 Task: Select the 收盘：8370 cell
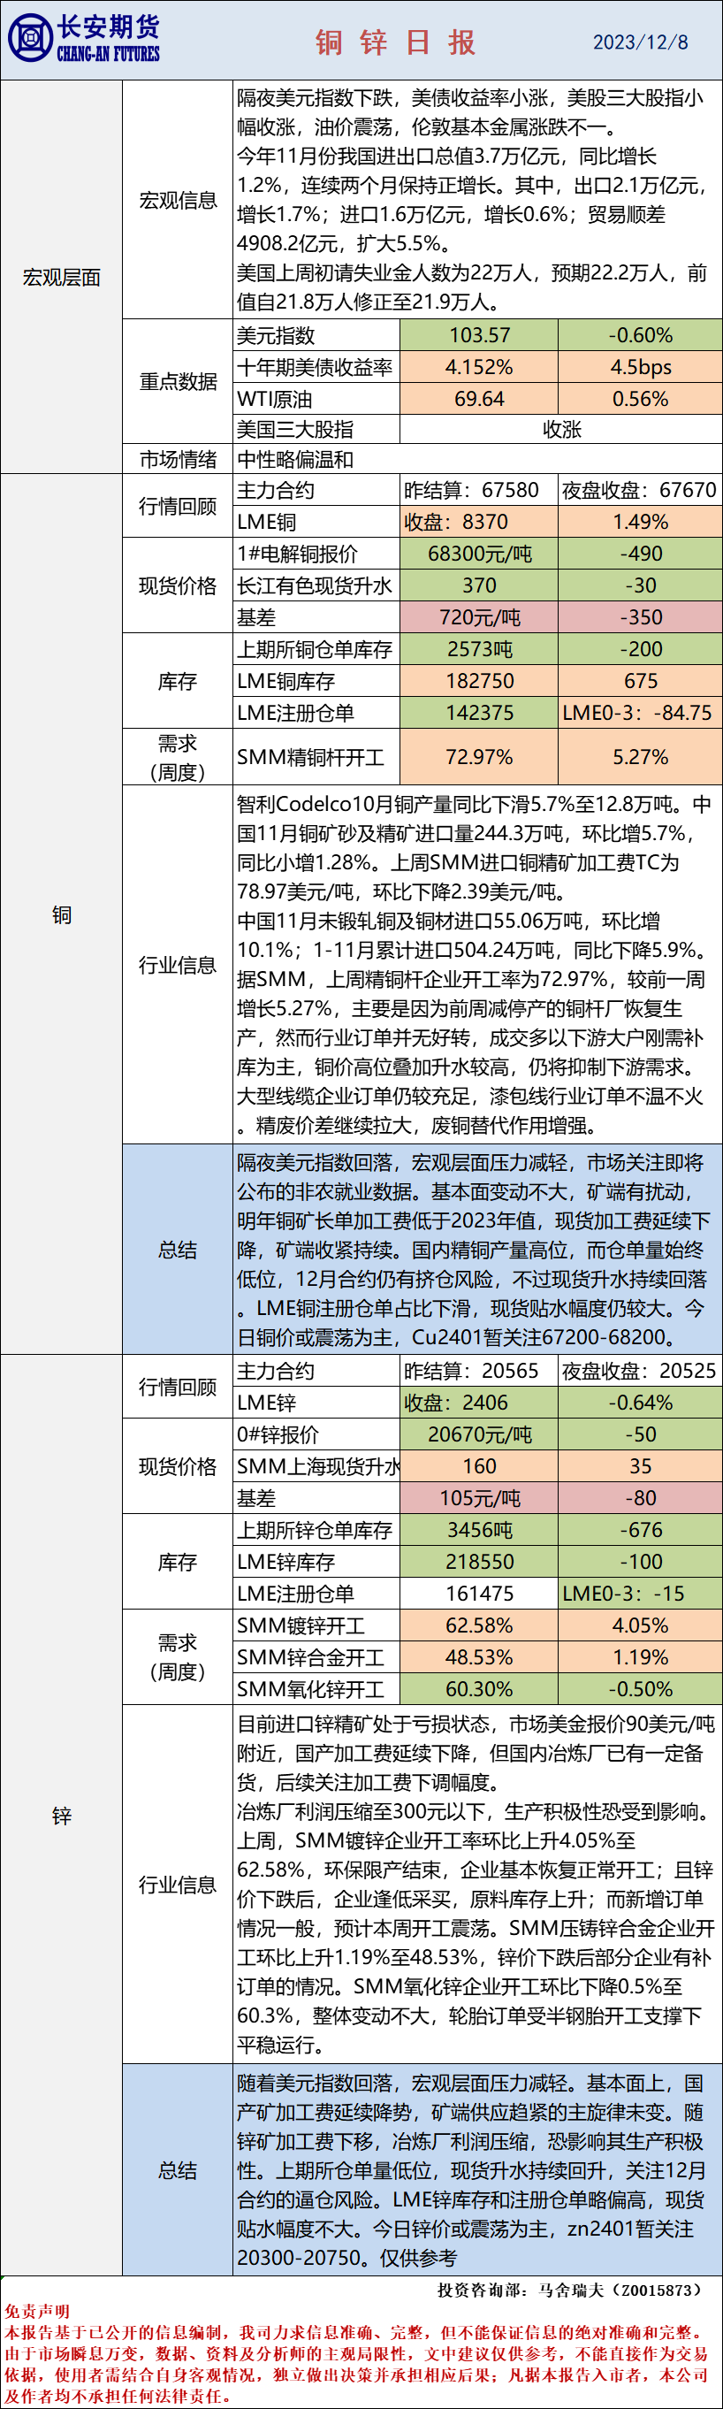click(x=479, y=522)
